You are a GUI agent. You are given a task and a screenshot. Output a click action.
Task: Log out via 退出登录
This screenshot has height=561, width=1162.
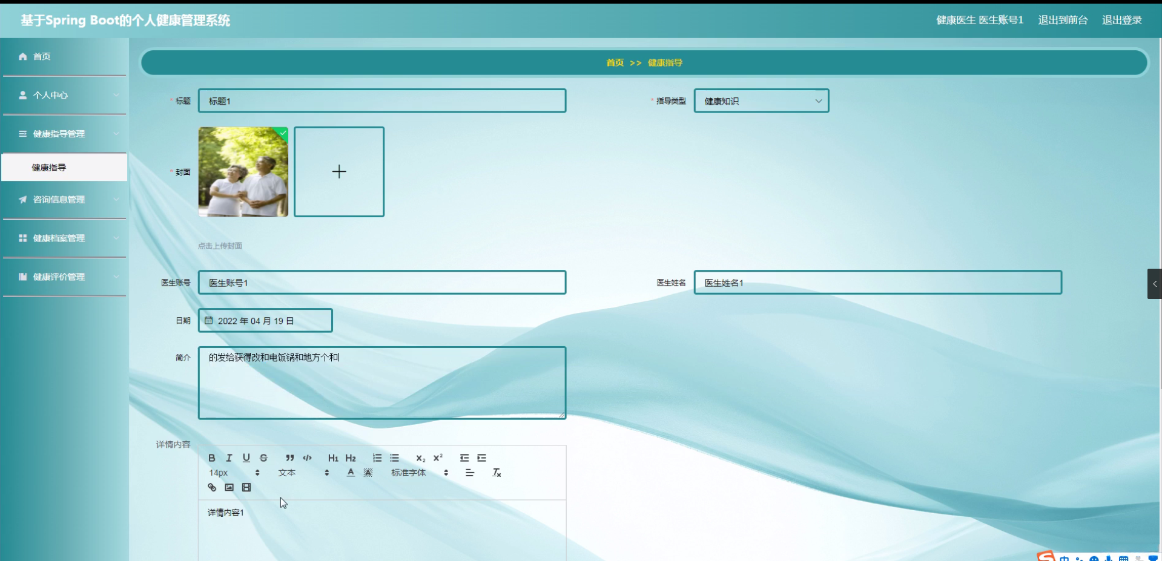coord(1121,20)
